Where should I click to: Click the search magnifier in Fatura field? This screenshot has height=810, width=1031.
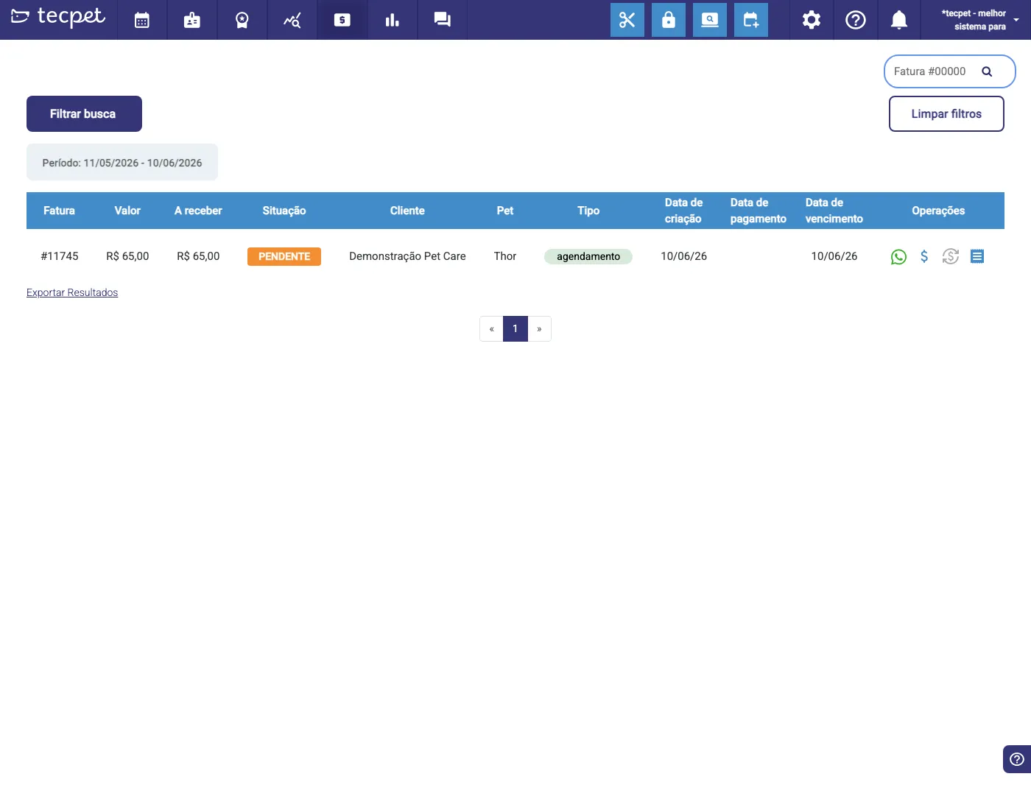[987, 71]
